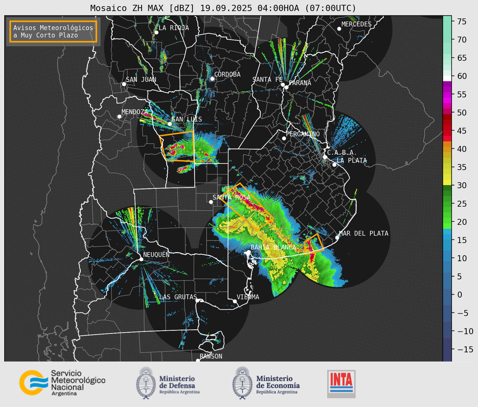
Task: Click the Ministerio de Defensa coat of arms
Action: coord(146,383)
